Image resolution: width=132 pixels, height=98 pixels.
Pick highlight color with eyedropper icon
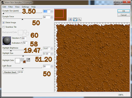coord(28,60)
